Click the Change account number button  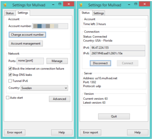coord(27,35)
